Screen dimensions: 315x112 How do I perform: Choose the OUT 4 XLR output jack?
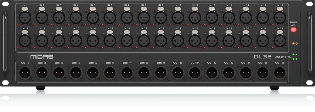pyautogui.click(x=76, y=73)
